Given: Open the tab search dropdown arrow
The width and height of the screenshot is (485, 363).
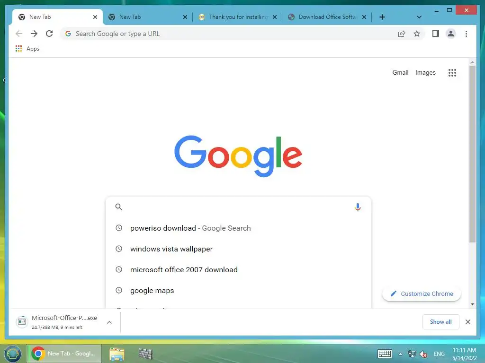Looking at the screenshot, I should [419, 17].
